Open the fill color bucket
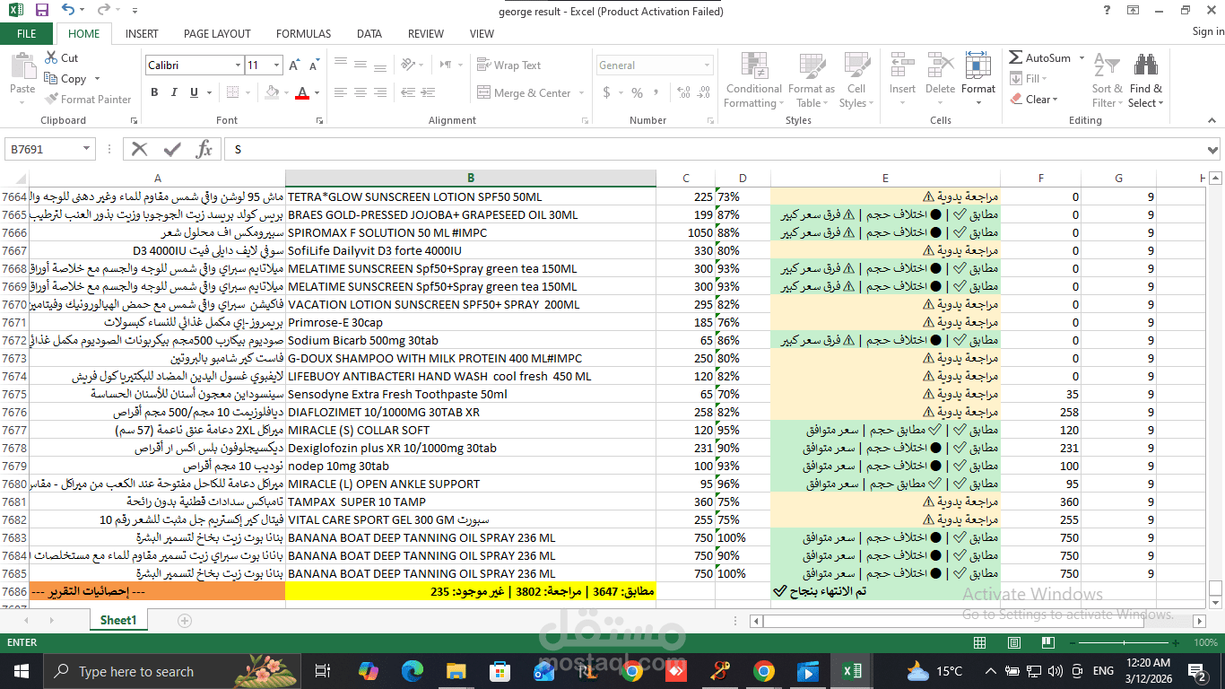 (270, 92)
